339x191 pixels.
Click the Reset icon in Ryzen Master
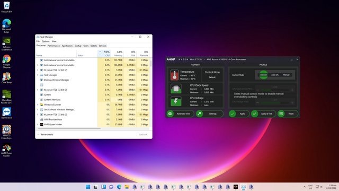tap(281, 114)
